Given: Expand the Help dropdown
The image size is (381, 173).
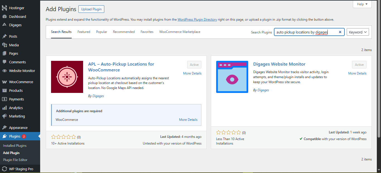Looking at the screenshot, I should [x=362, y=4].
